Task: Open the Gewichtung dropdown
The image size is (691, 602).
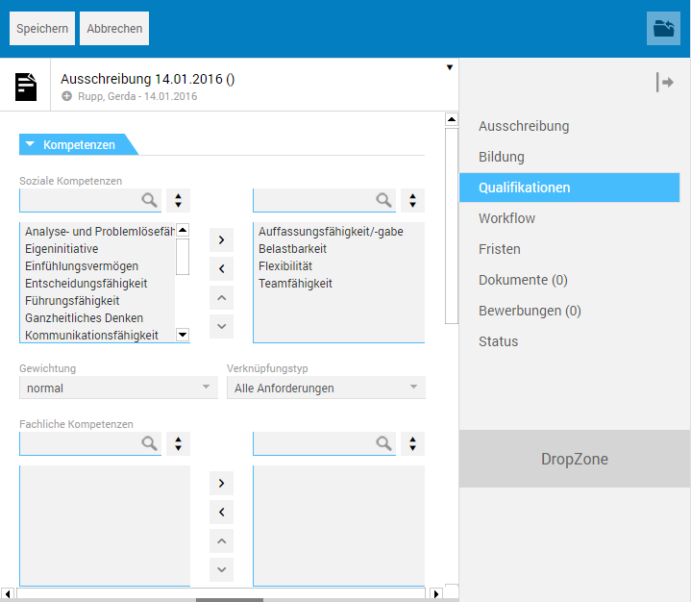Action: 119,388
